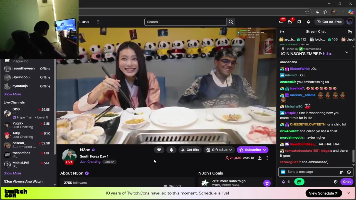Open the Copilot icon in browser

click(351, 12)
